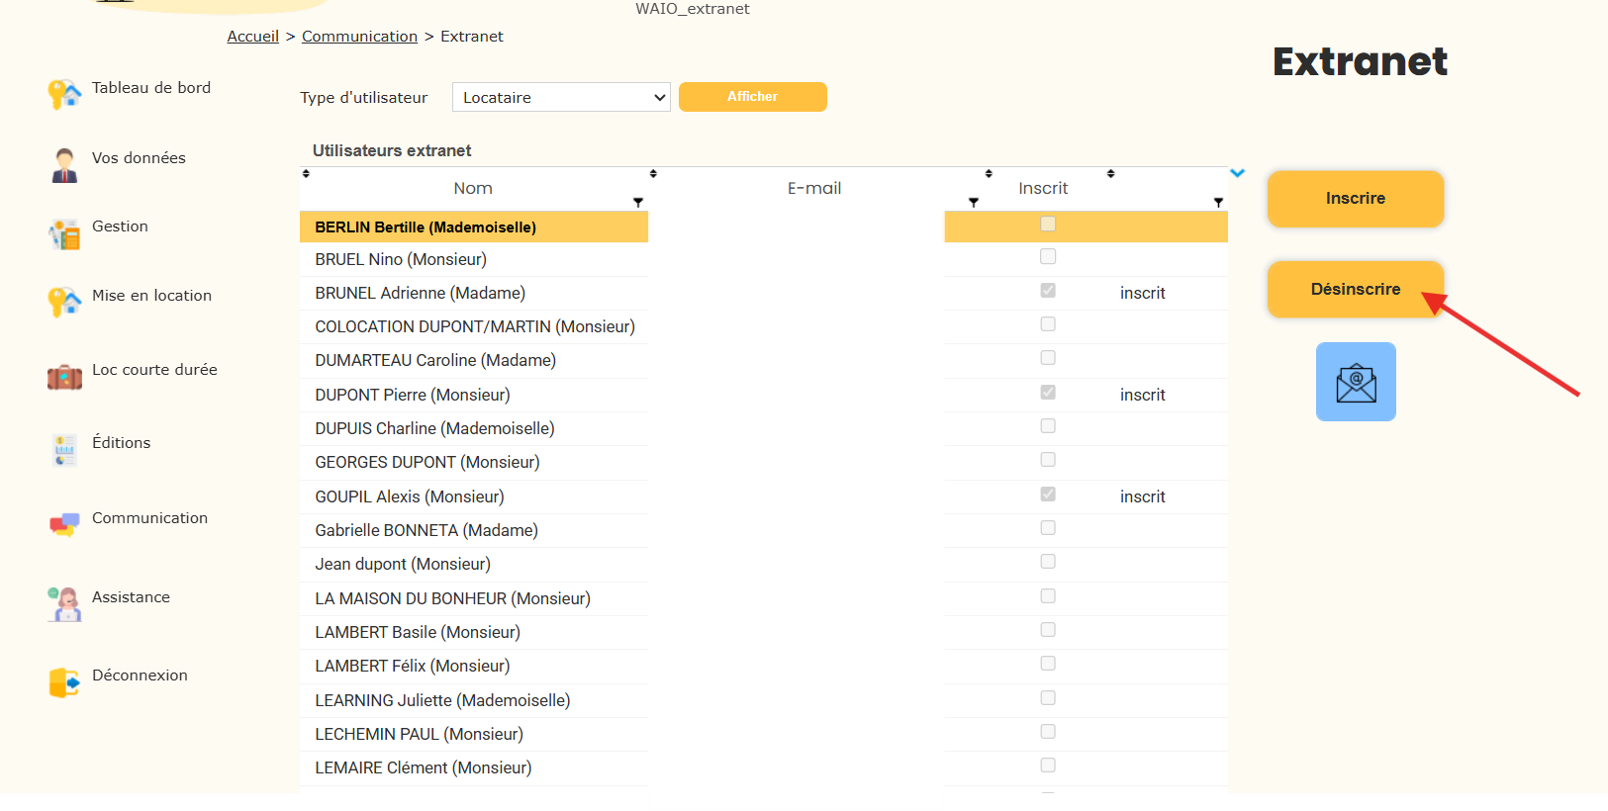Click the Communication speech bubbles icon
The height and width of the screenshot is (811, 1608).
coord(64,524)
